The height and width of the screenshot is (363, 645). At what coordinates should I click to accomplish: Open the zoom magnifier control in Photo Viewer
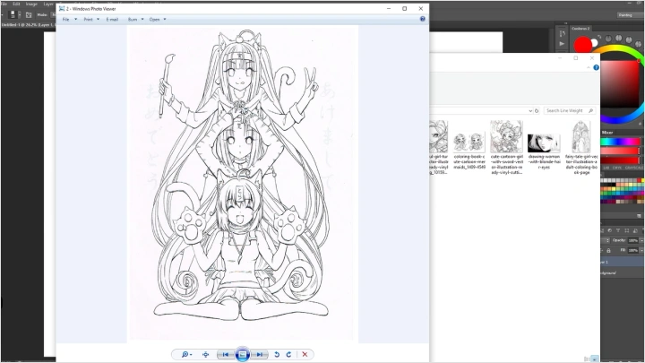click(x=186, y=354)
